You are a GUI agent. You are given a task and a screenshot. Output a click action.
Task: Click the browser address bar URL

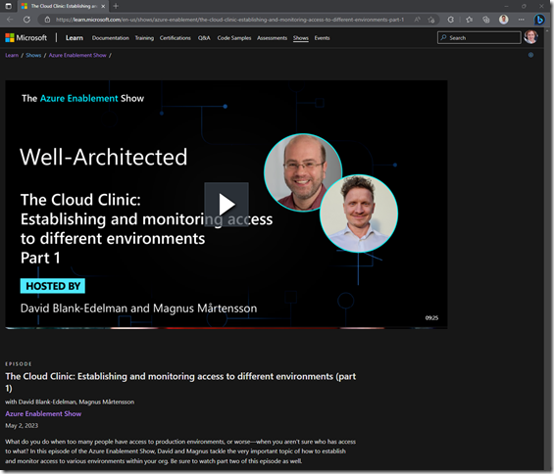pyautogui.click(x=229, y=20)
